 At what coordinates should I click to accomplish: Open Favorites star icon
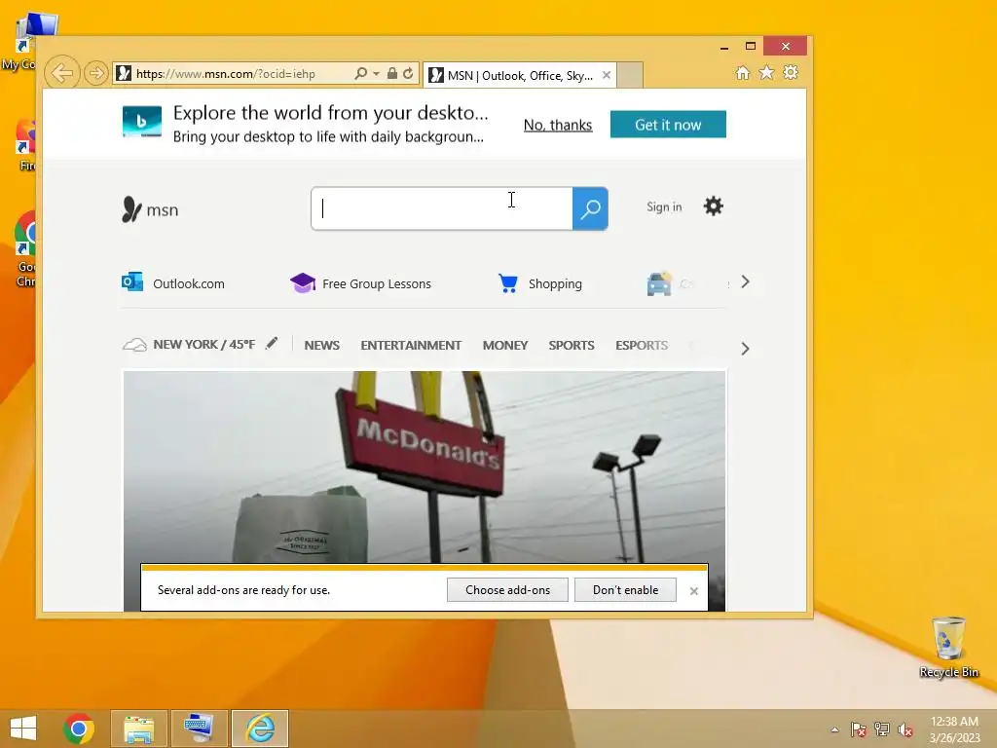pos(767,73)
